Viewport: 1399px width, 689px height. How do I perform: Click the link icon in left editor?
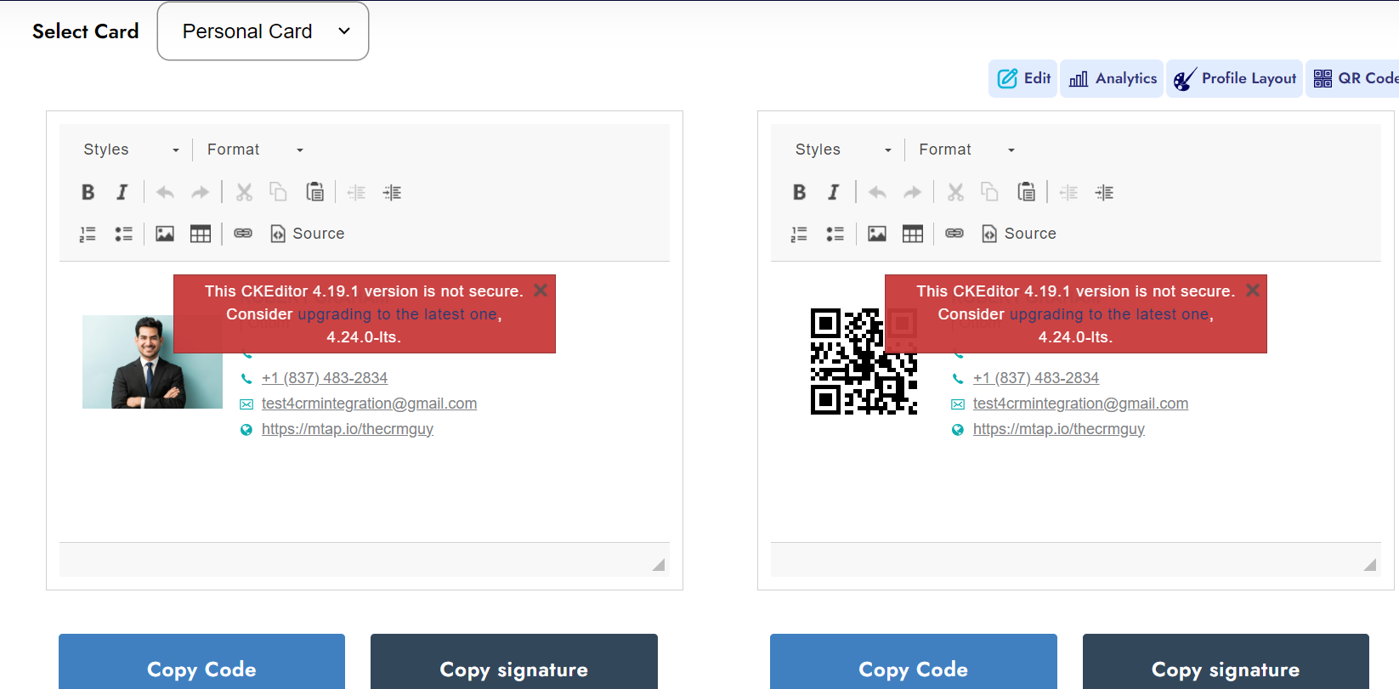coord(243,234)
